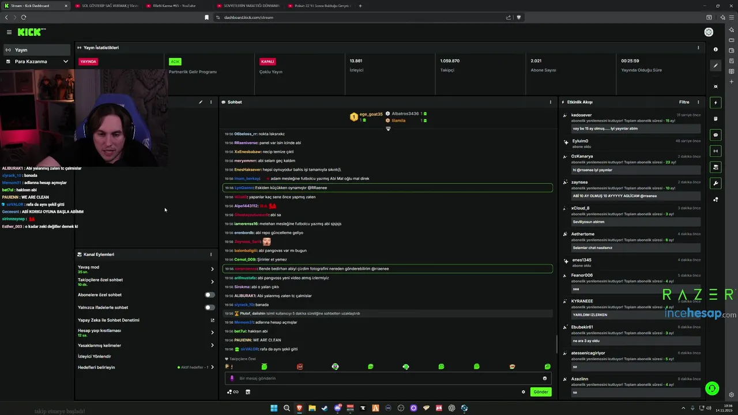The width and height of the screenshot is (738, 415).
Task: Select the pencil edit icon in right toolbar
Action: tap(716, 65)
